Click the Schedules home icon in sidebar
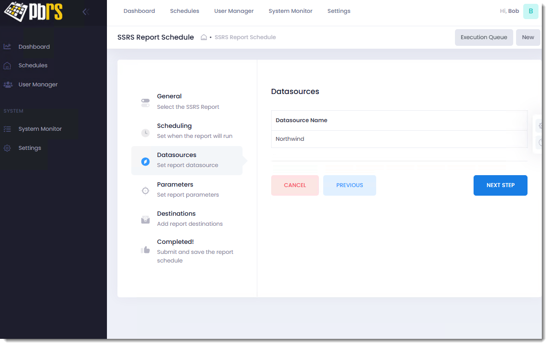This screenshot has width=549, height=346. pyautogui.click(x=7, y=65)
